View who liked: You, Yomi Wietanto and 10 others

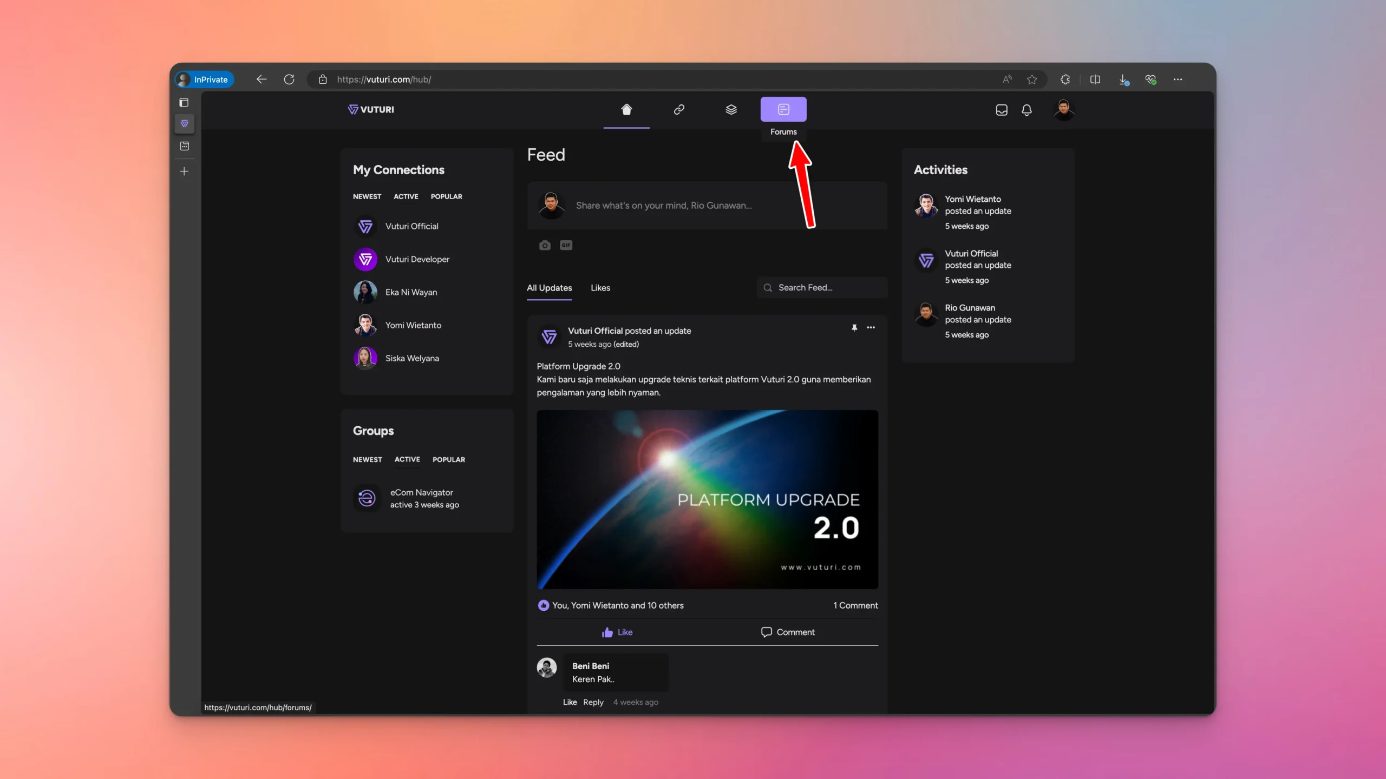point(618,605)
